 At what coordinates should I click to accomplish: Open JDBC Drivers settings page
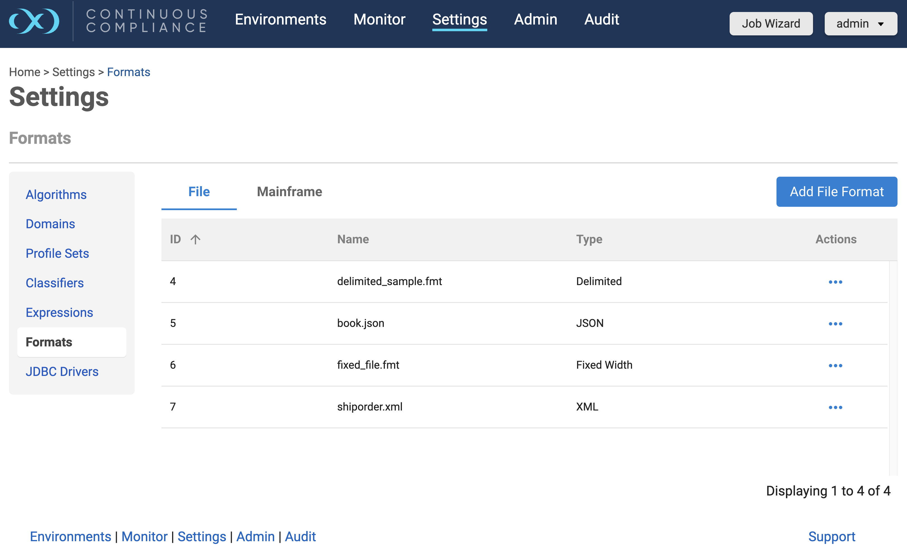[x=62, y=371]
